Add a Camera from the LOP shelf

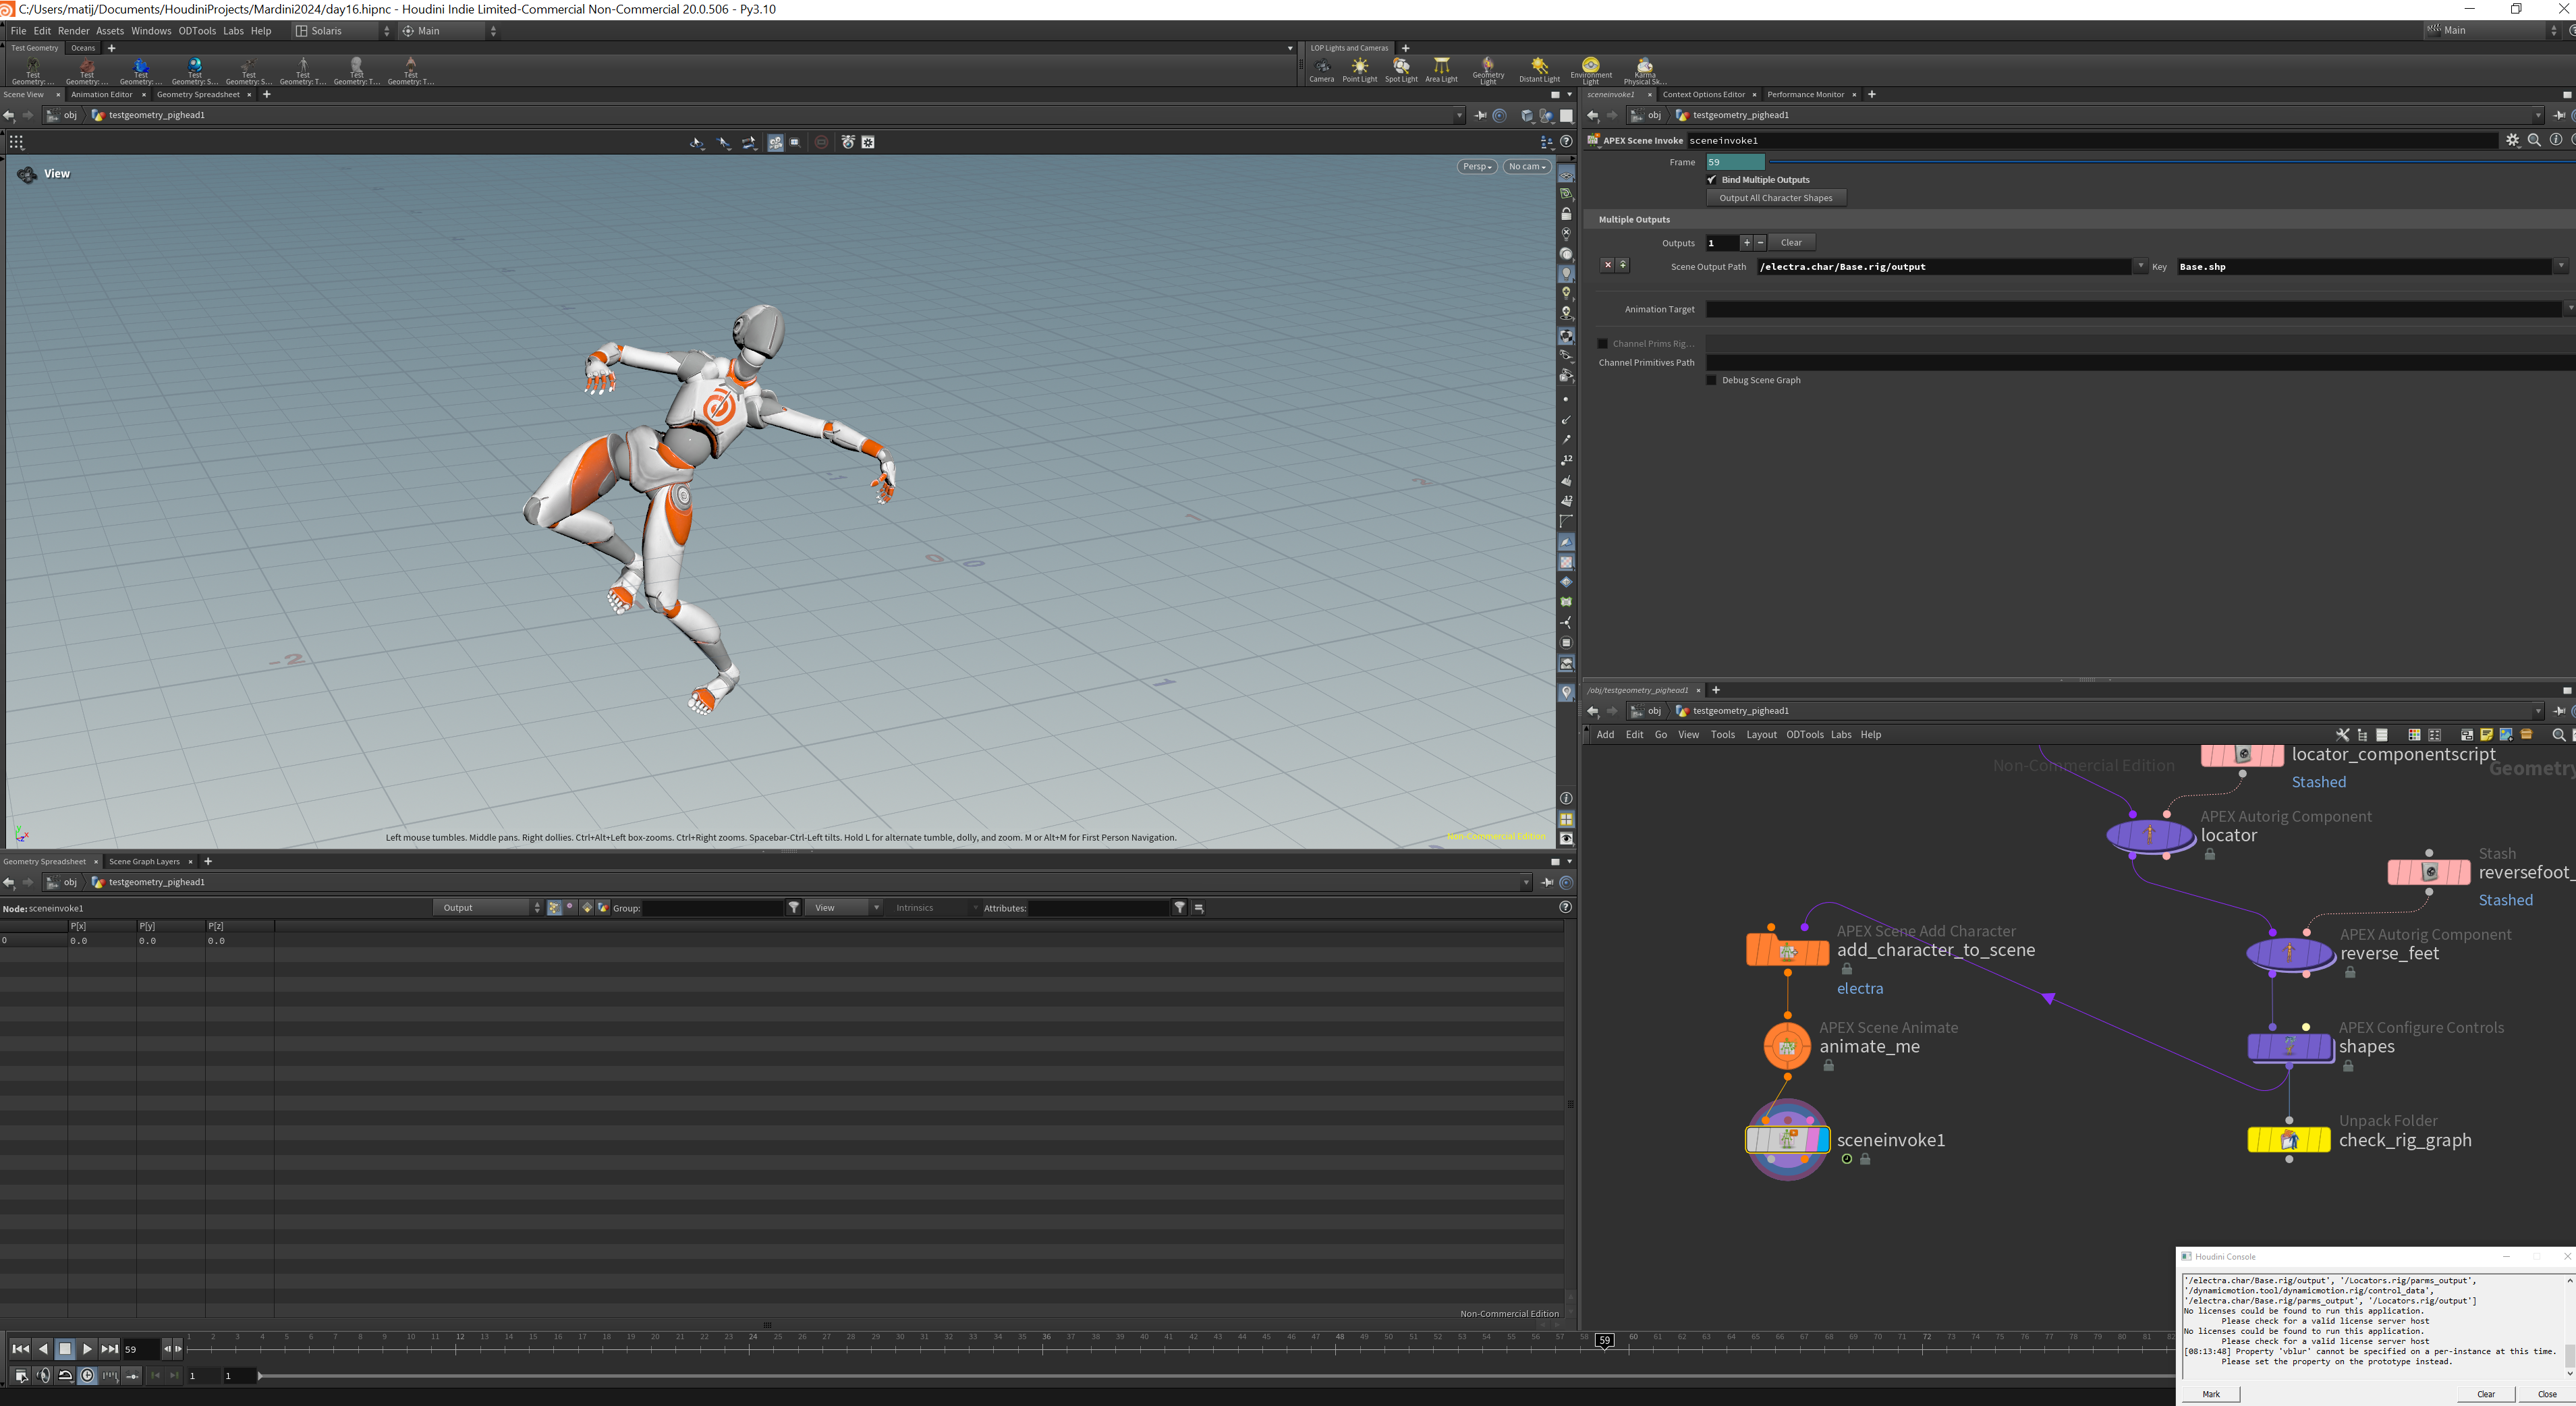tap(1321, 70)
